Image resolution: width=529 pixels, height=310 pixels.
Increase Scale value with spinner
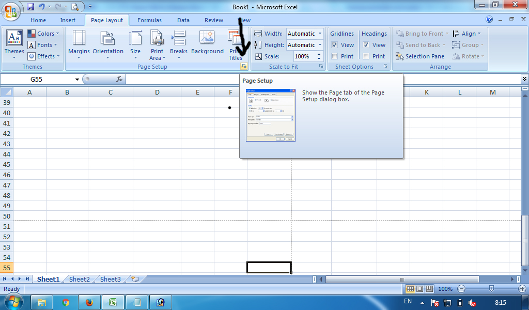(319, 54)
